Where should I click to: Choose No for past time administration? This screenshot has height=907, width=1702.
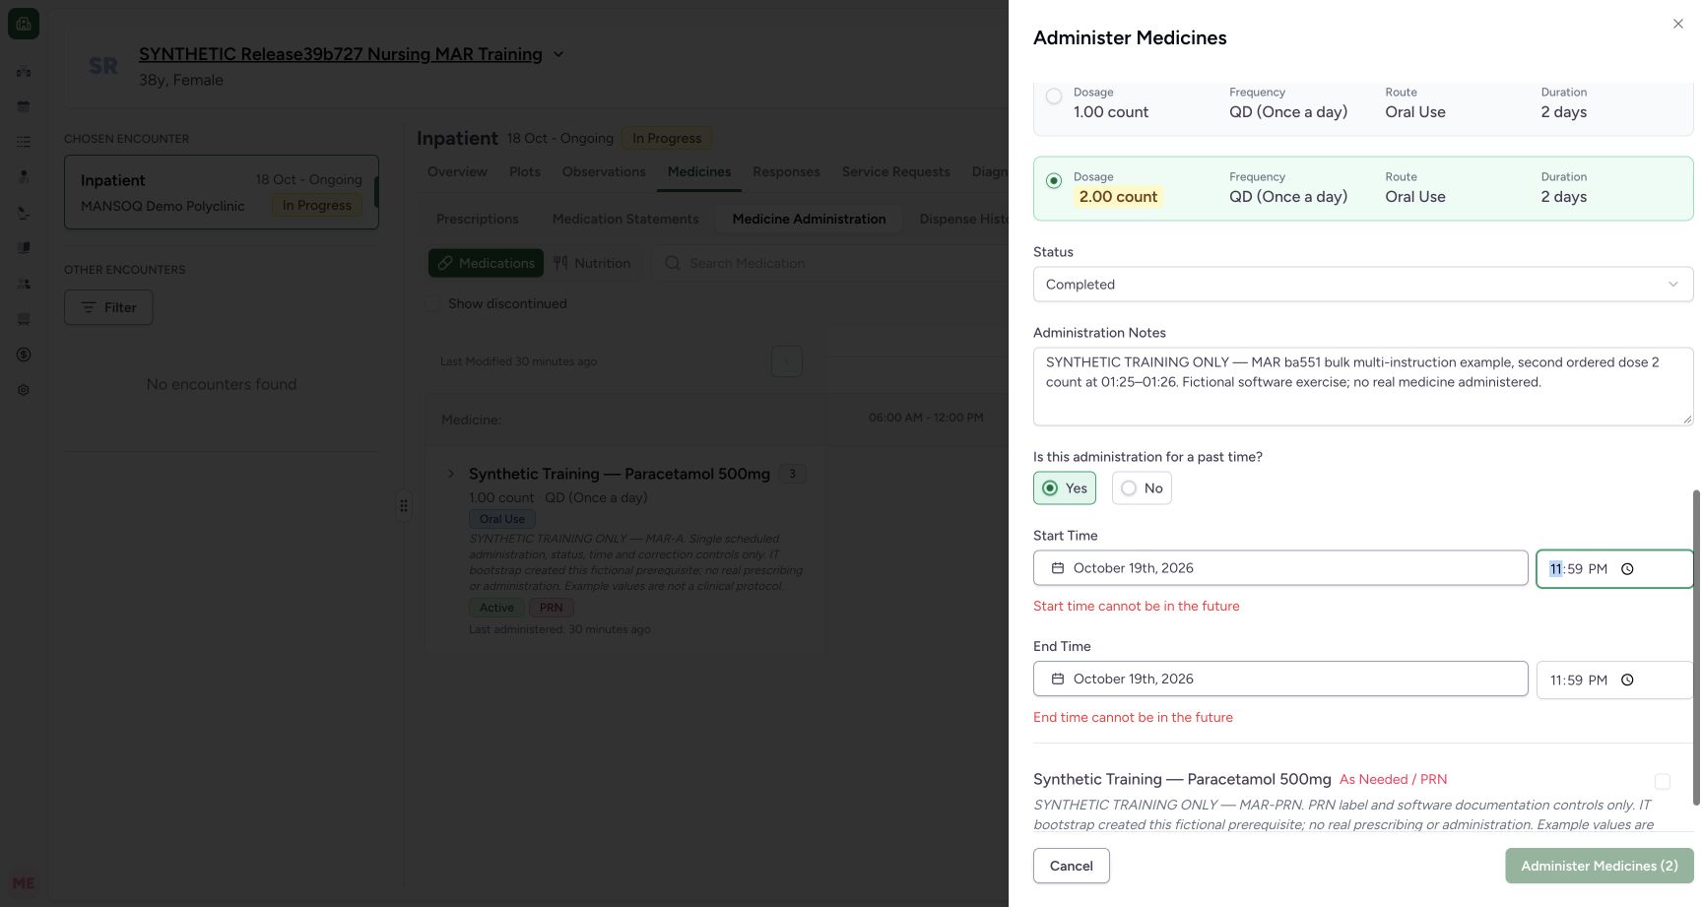click(x=1142, y=488)
